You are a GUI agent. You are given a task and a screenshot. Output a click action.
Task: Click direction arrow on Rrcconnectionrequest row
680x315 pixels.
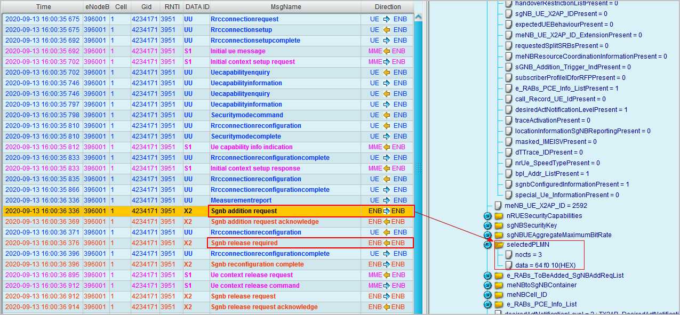tap(387, 19)
